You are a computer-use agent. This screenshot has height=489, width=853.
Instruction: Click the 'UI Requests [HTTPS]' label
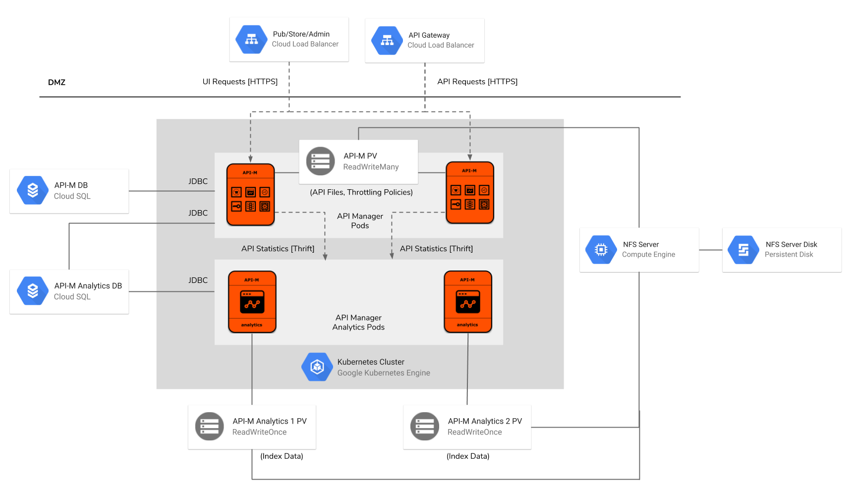(x=240, y=82)
